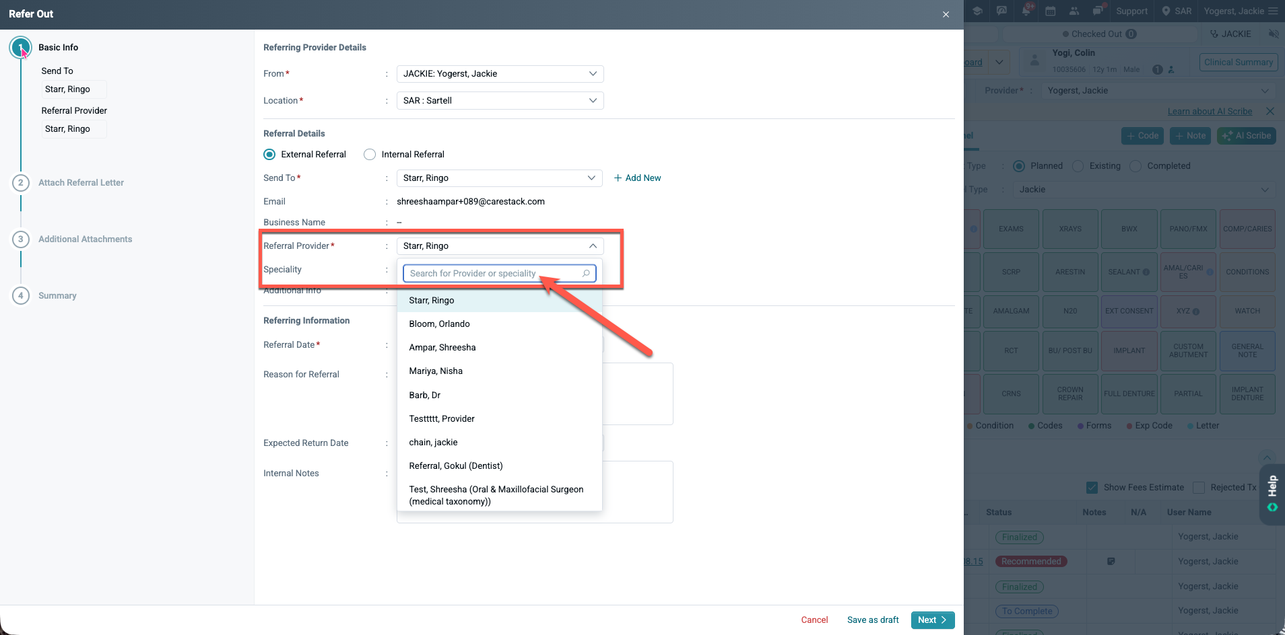Choose Mariya, Nisha from provider list
The height and width of the screenshot is (635, 1285).
(499, 371)
